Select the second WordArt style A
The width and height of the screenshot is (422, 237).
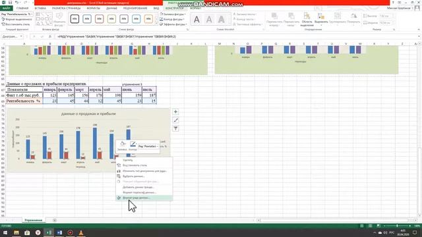[x=209, y=19]
